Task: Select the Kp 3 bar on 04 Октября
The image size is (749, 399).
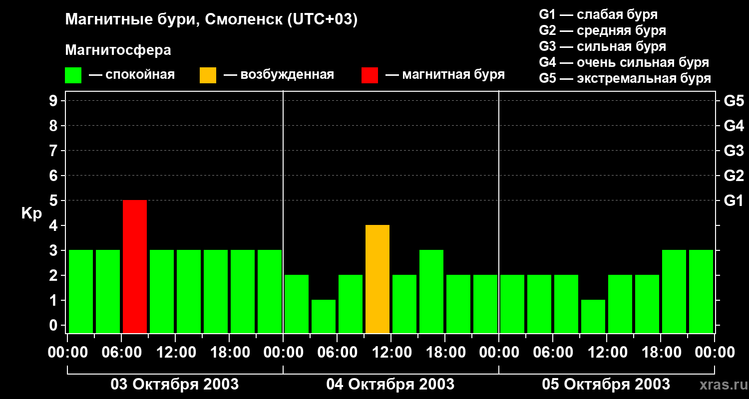Action: click(431, 292)
